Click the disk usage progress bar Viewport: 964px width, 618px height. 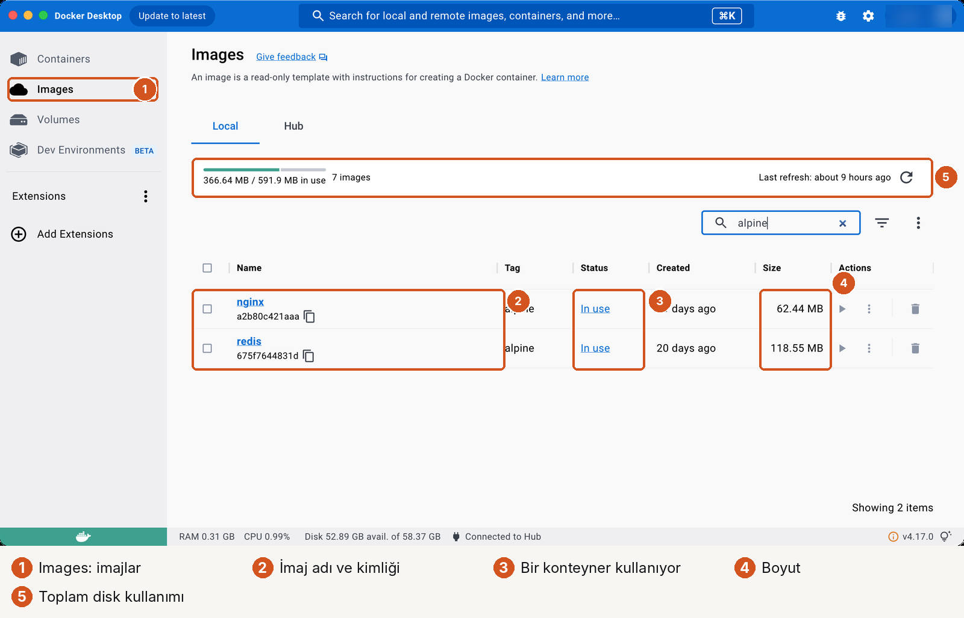[264, 170]
